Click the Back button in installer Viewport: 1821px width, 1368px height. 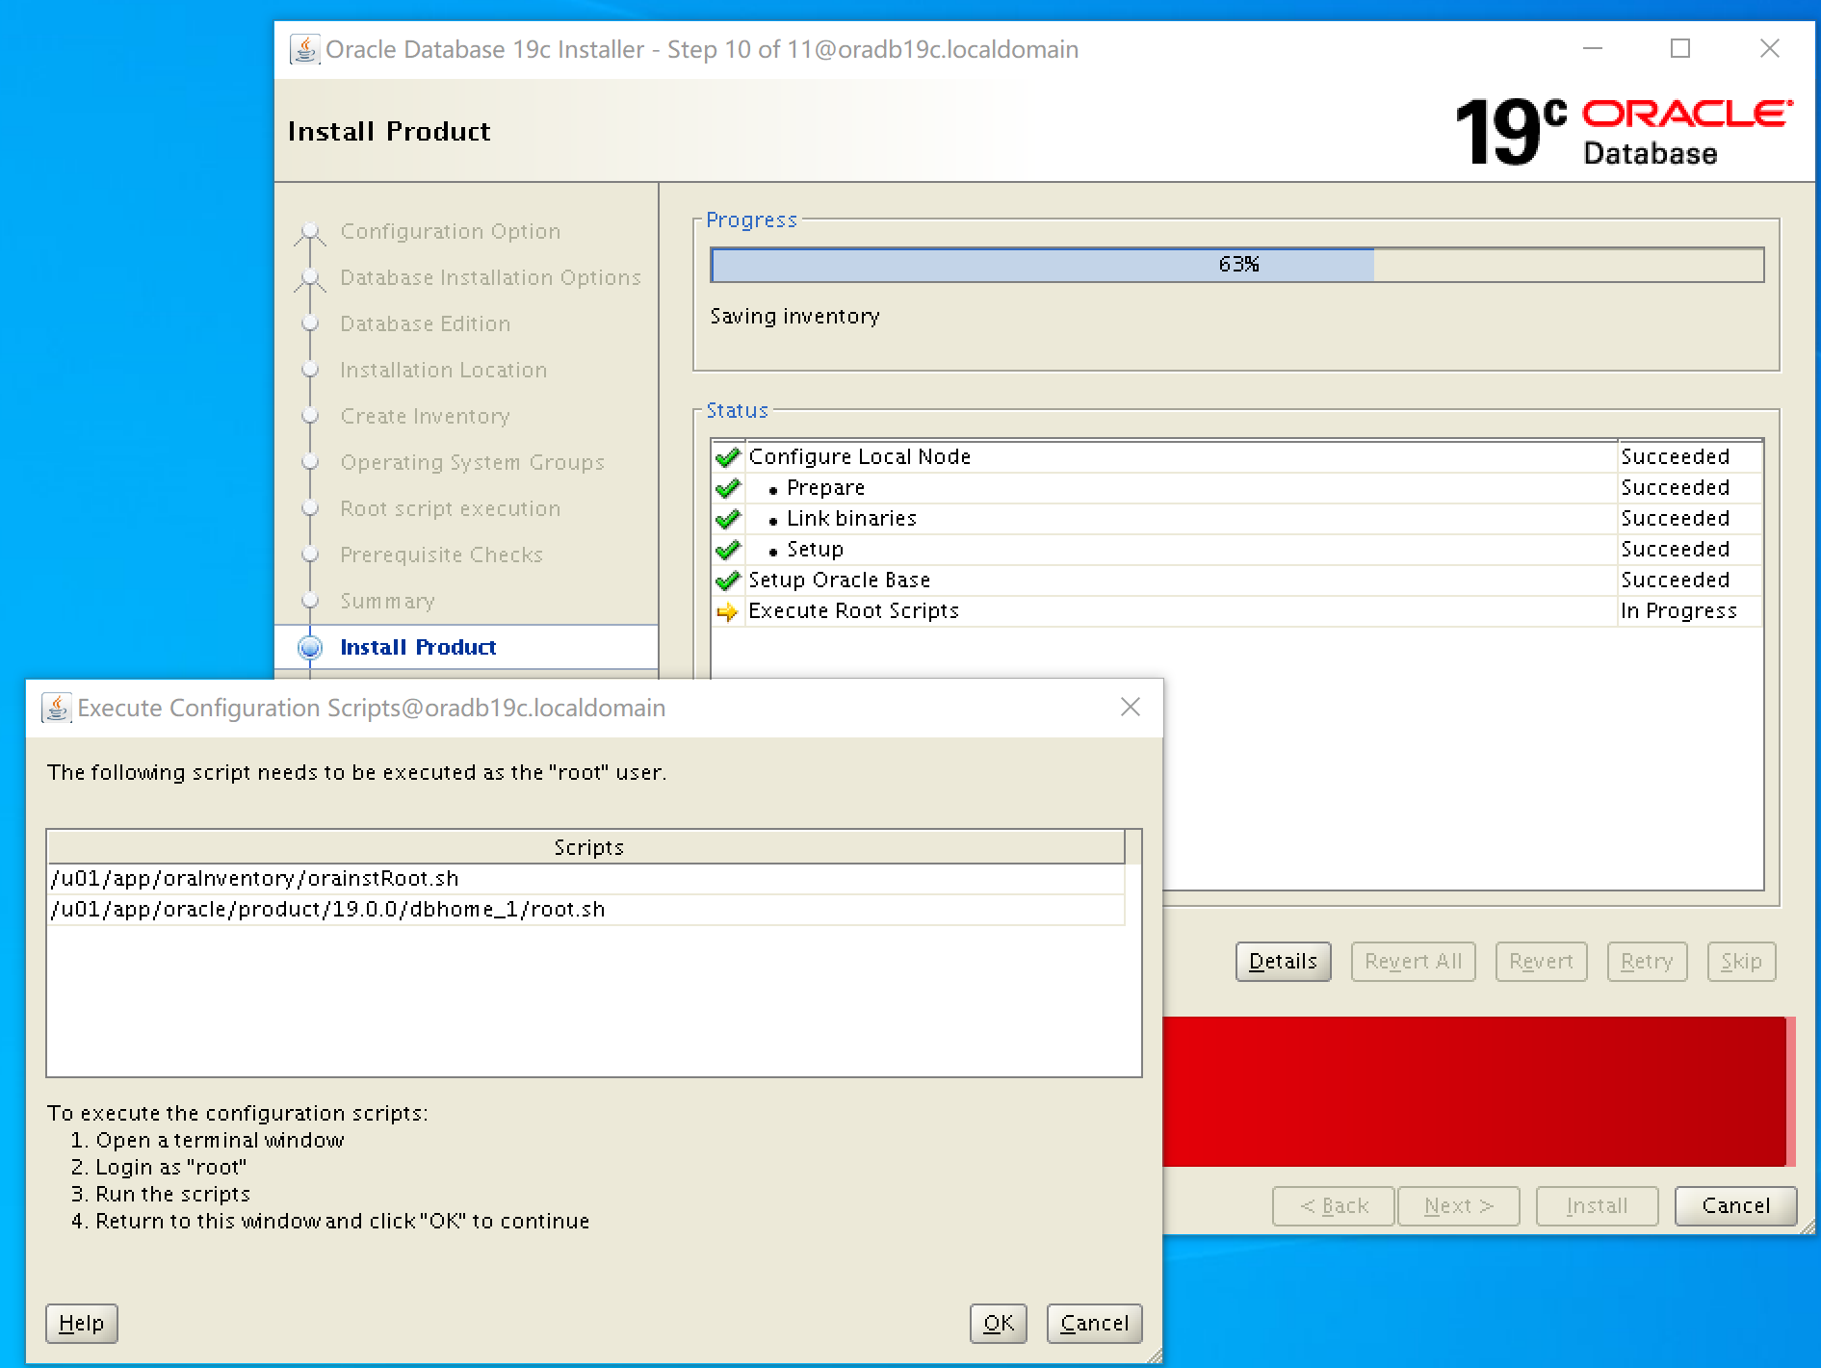[1334, 1206]
